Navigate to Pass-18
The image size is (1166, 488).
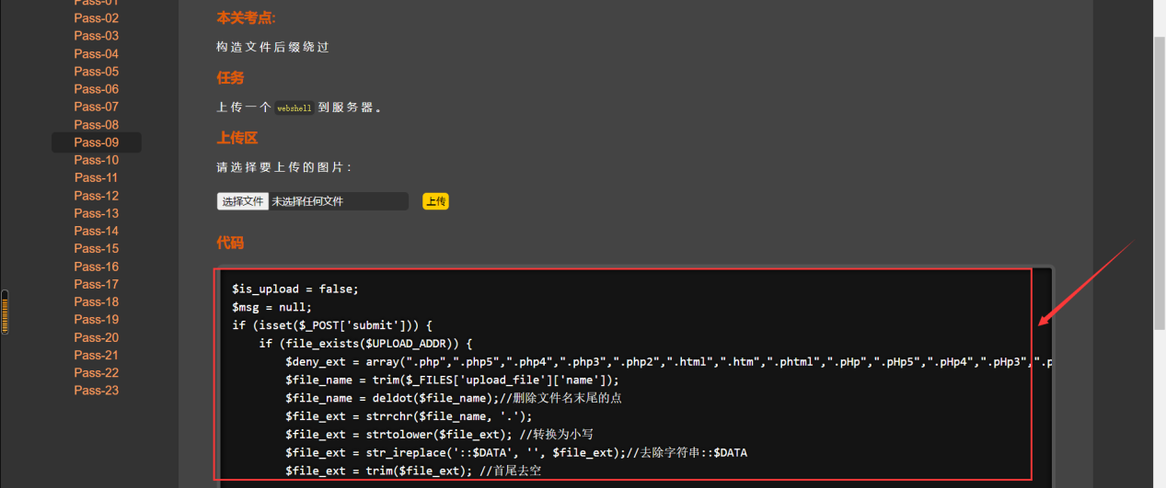(x=97, y=301)
